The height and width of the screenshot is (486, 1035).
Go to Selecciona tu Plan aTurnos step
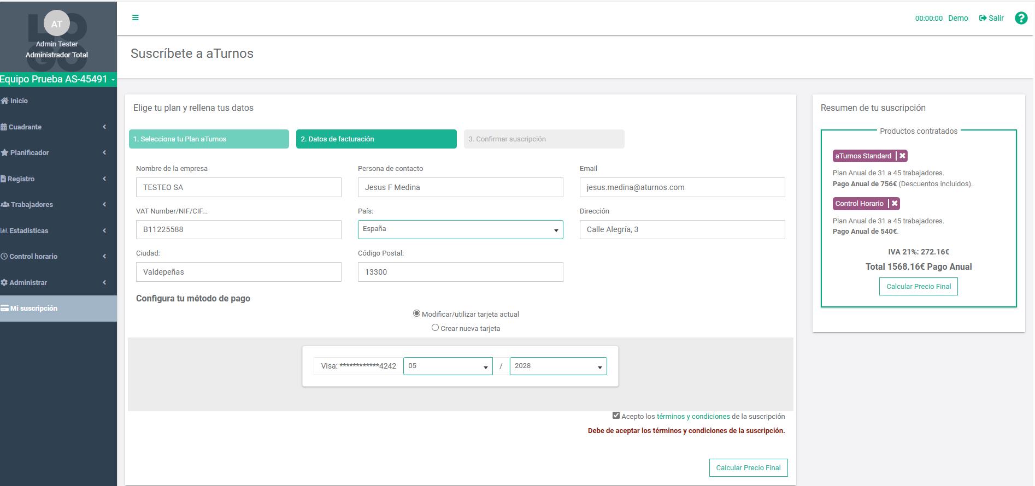click(209, 139)
